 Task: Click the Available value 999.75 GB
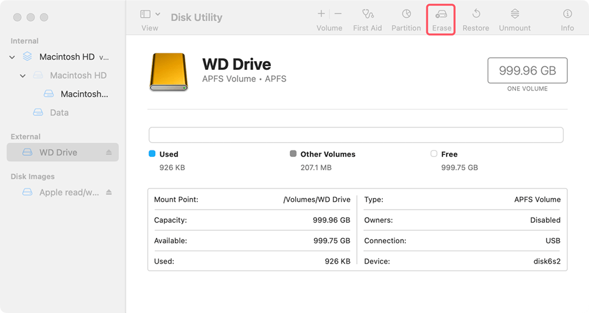(x=332, y=241)
